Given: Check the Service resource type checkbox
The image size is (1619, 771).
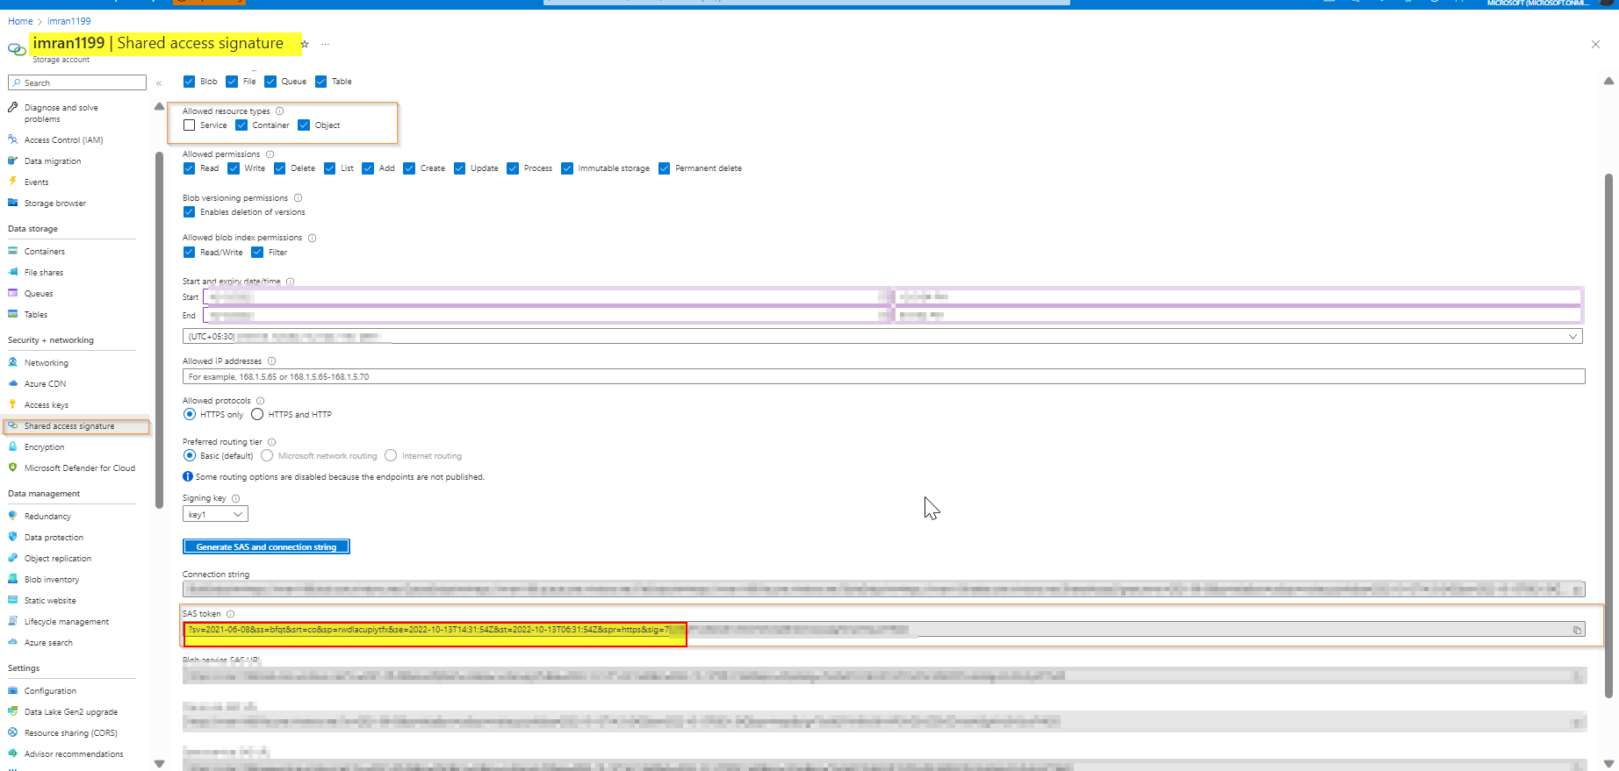Looking at the screenshot, I should tap(189, 125).
